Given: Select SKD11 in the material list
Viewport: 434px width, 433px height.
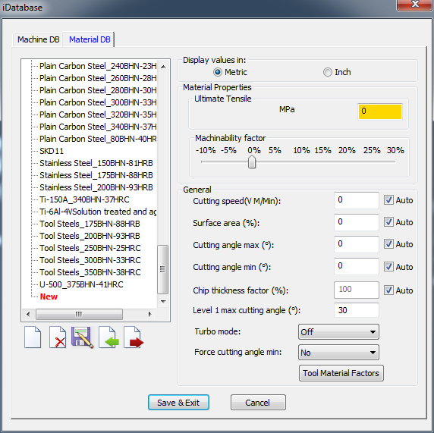Looking at the screenshot, I should click(52, 151).
